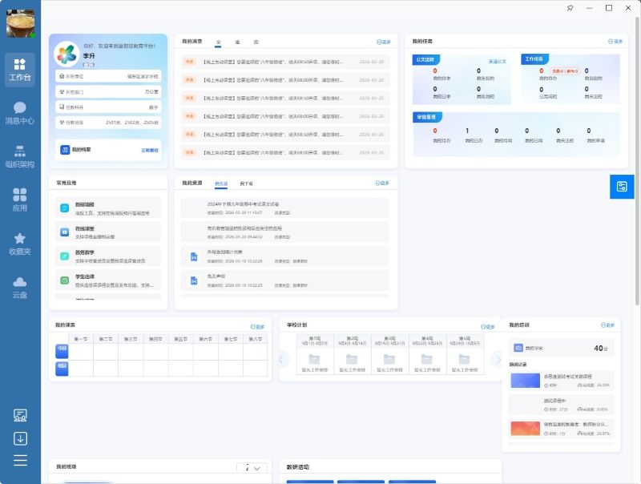This screenshot has width=641, height=484.
Task: Click 更多 link in 我的消息 panel
Action: click(383, 41)
